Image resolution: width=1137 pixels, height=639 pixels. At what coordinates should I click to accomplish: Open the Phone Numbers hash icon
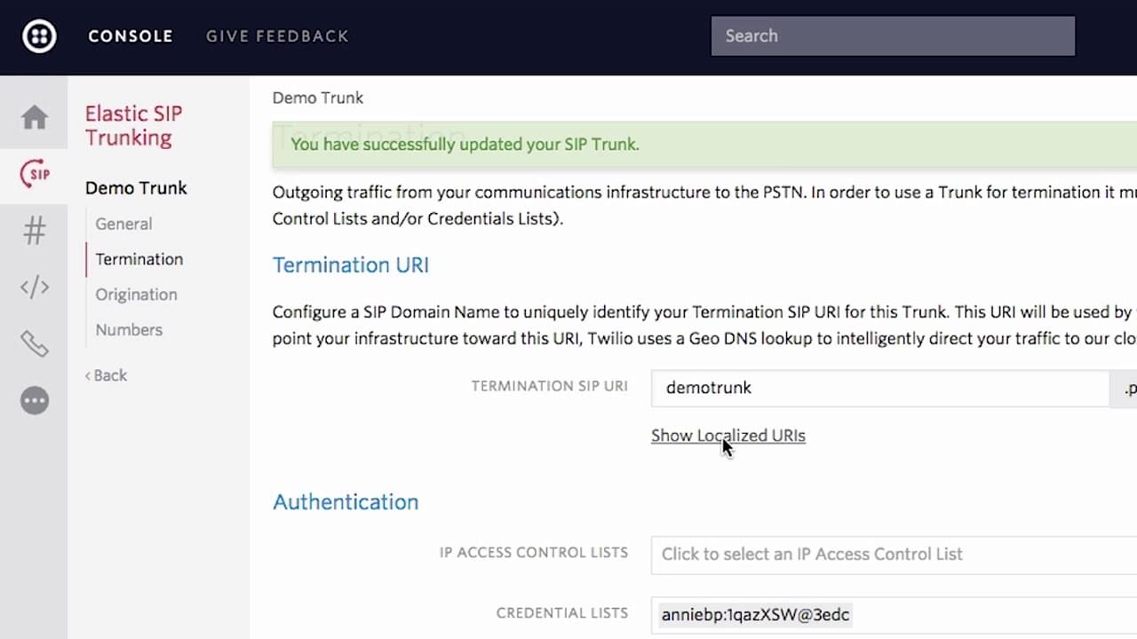[x=35, y=232]
